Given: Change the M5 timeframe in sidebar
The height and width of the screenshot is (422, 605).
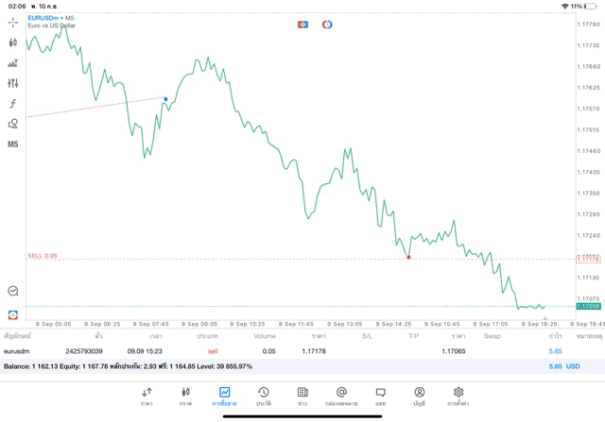Looking at the screenshot, I should coord(13,144).
